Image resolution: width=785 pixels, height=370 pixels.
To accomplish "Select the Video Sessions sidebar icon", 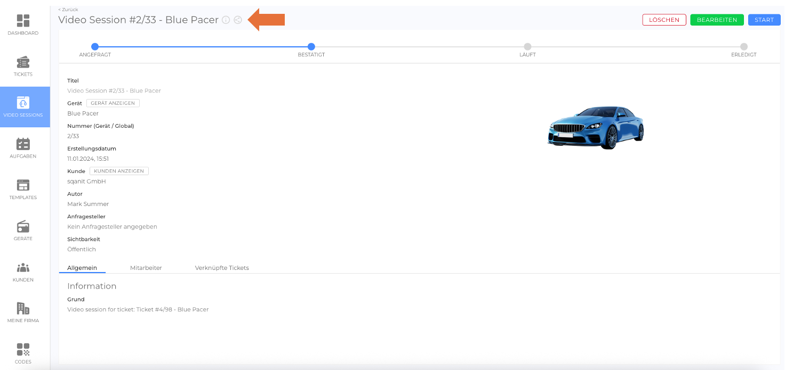I will pos(23,103).
